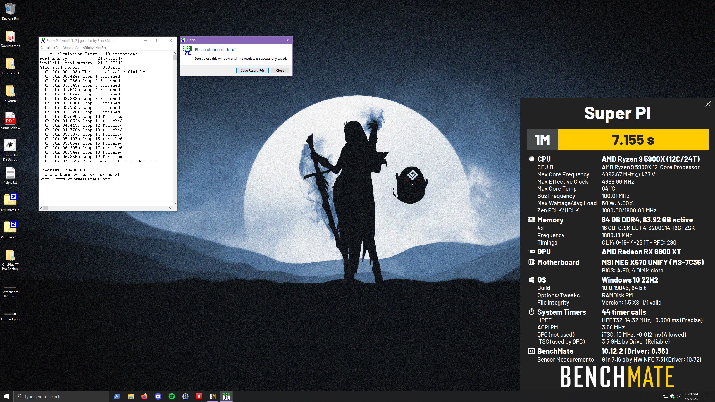Click the network icon in system tray
This screenshot has width=715, height=402.
(666, 397)
